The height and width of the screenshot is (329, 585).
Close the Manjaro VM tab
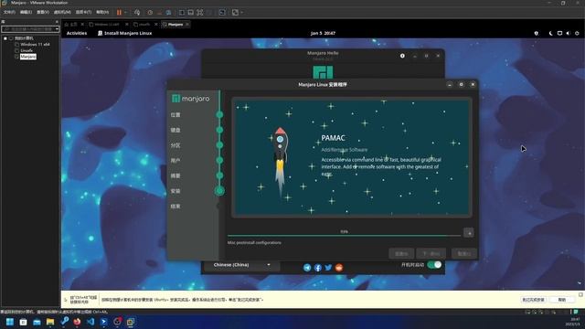(187, 25)
